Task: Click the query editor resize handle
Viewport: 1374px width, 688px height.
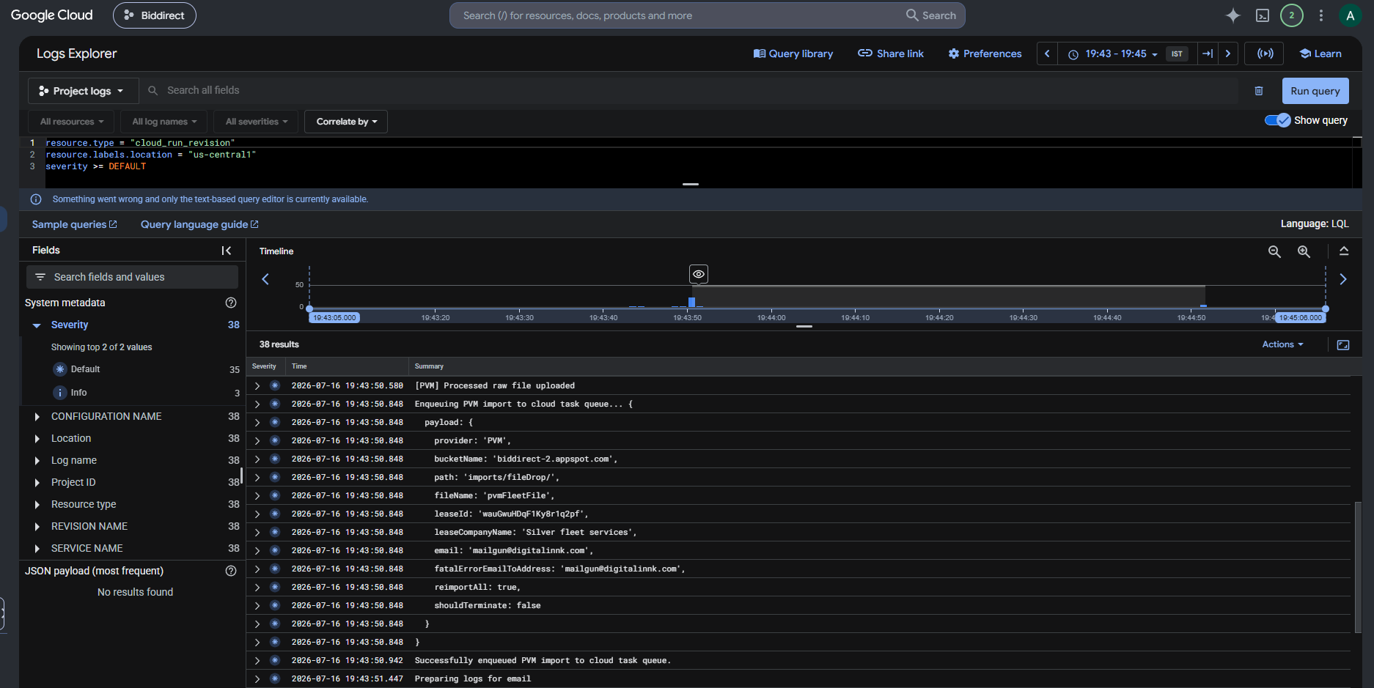Action: pyautogui.click(x=691, y=184)
